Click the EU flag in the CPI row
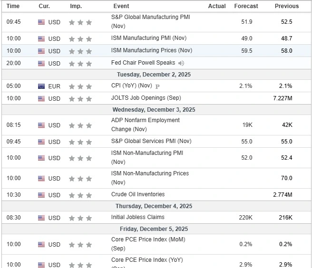This screenshot has width=312, height=268. (x=41, y=86)
